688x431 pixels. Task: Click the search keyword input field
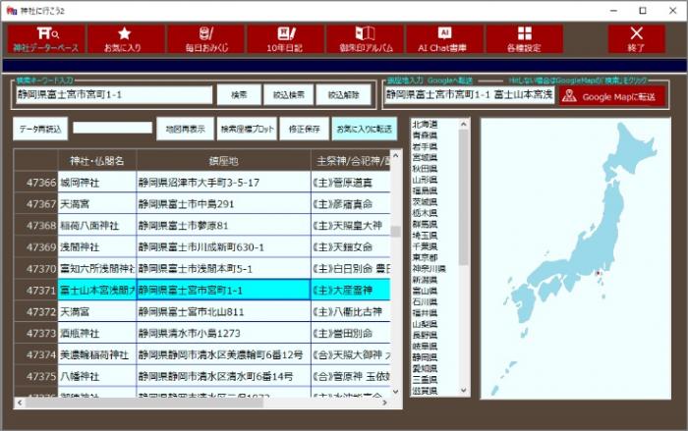coord(113,95)
